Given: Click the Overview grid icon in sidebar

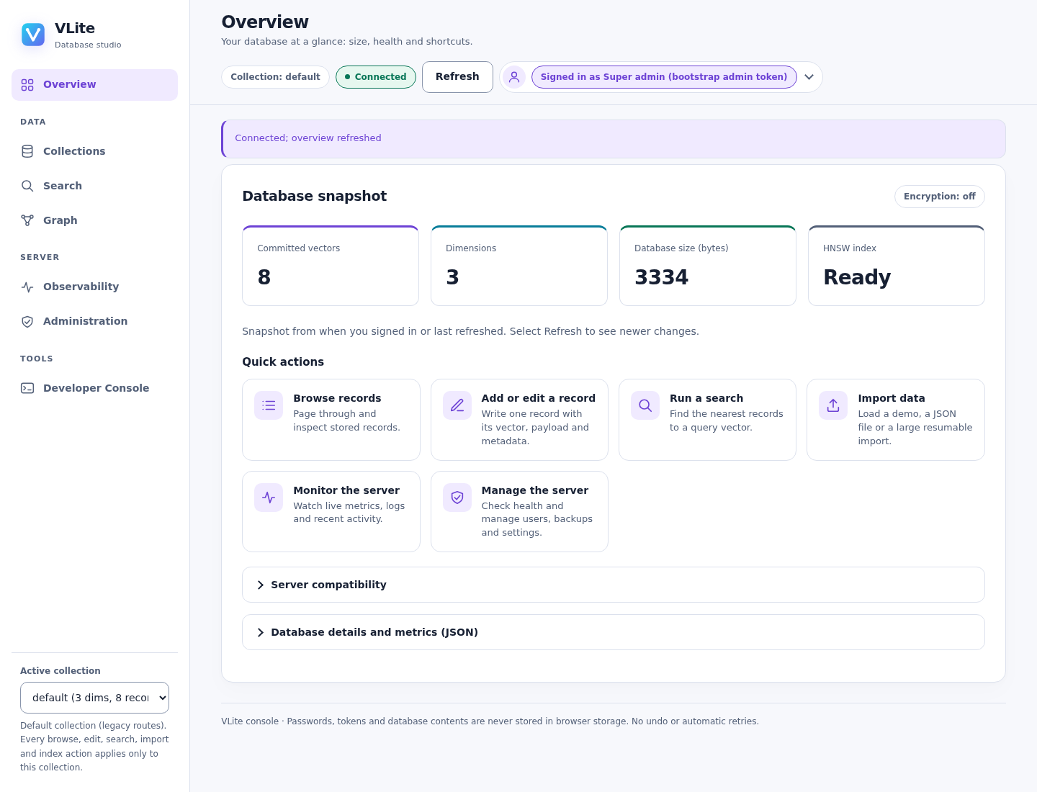Looking at the screenshot, I should [27, 85].
